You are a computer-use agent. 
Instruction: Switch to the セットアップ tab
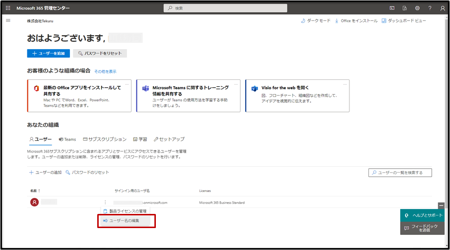169,139
